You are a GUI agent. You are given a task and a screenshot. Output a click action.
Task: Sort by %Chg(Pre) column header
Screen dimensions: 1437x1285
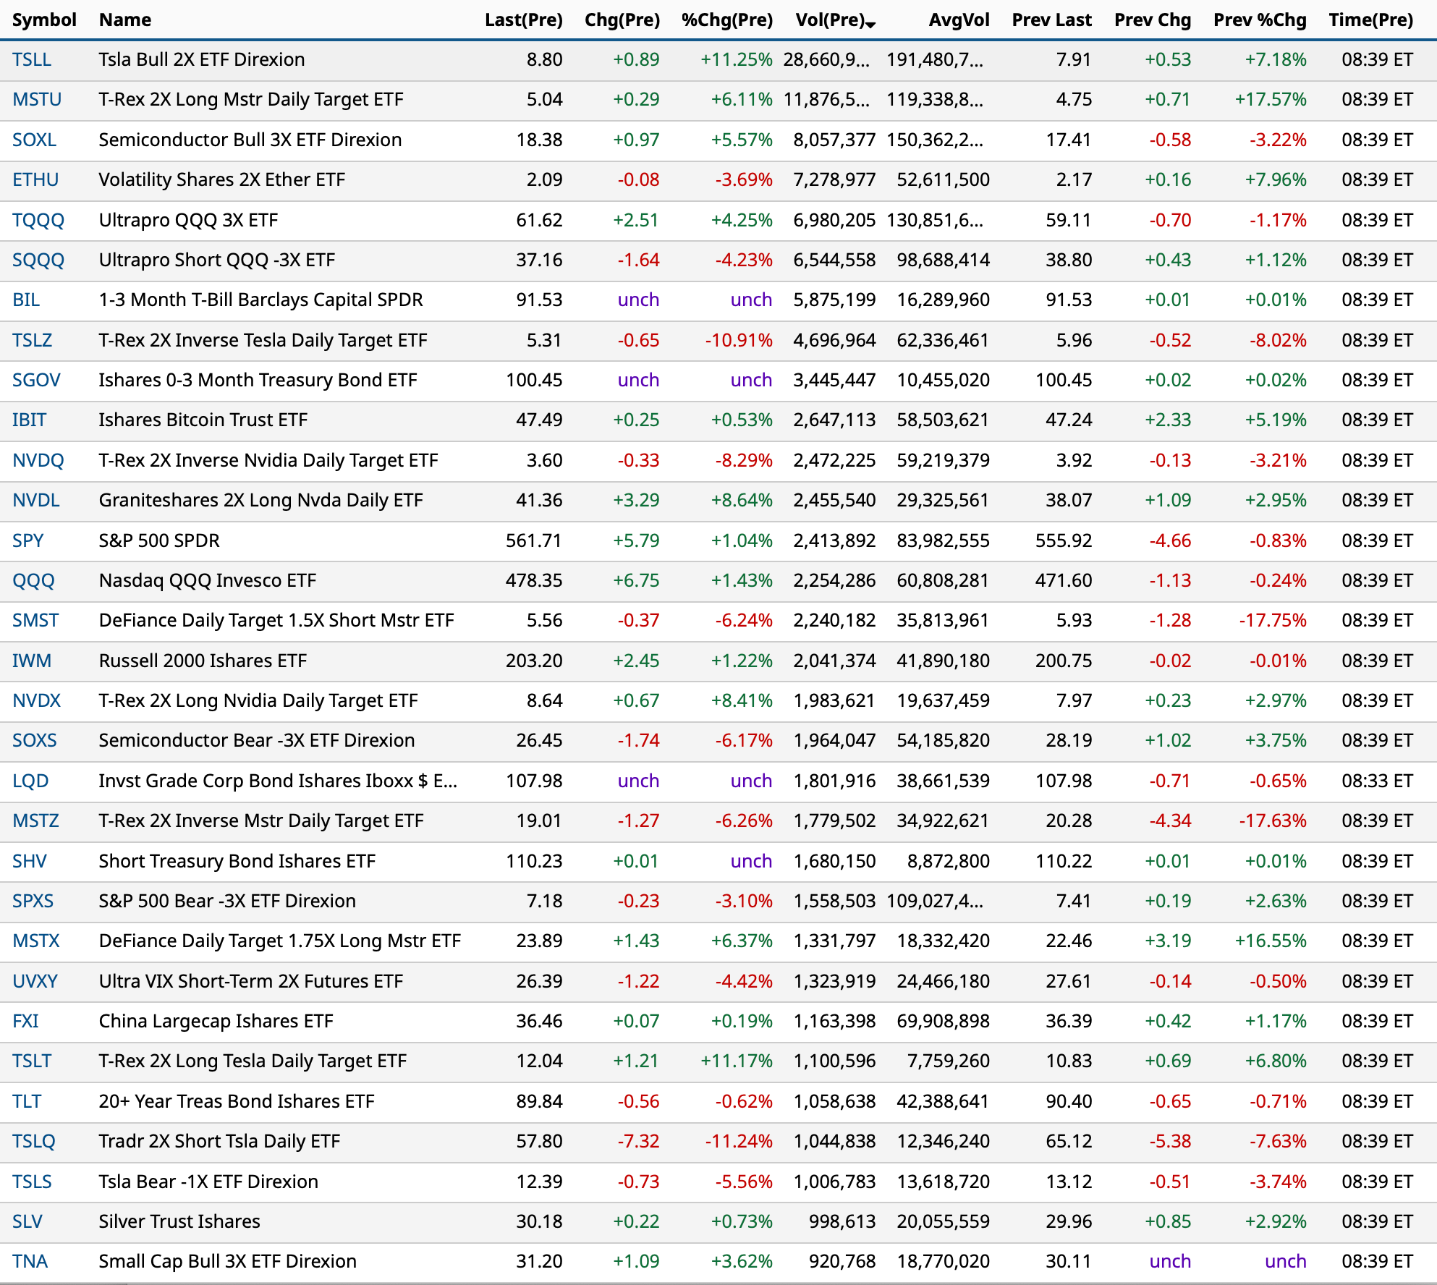(726, 20)
